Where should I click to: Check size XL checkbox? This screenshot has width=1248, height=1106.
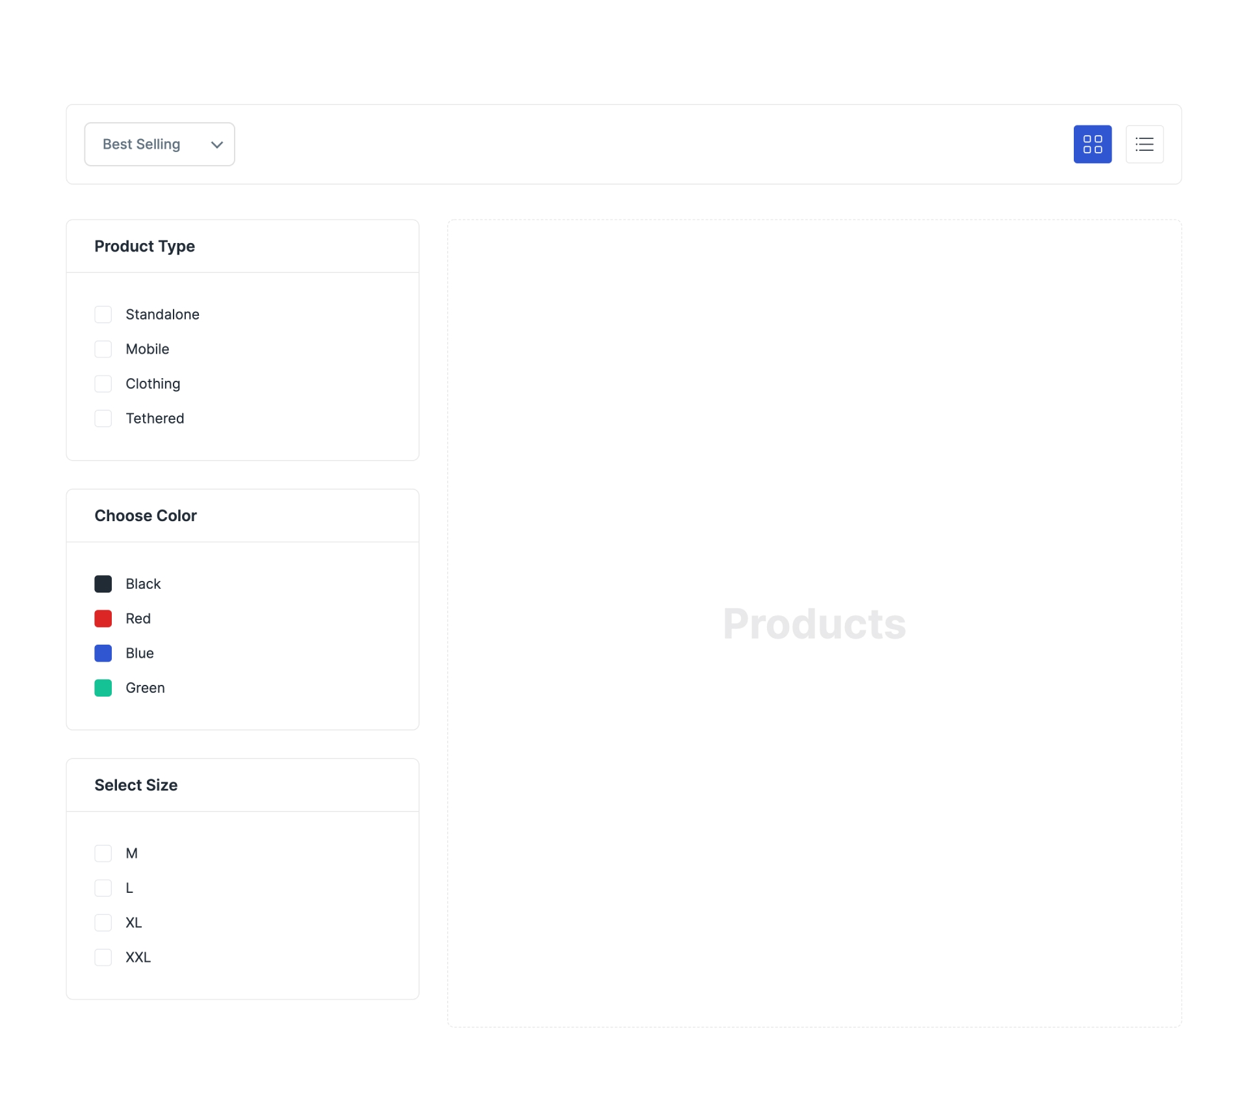tap(103, 923)
